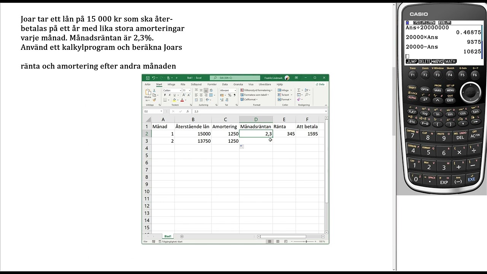The width and height of the screenshot is (487, 274).
Task: Apply italic with the K button
Action: point(170,95)
